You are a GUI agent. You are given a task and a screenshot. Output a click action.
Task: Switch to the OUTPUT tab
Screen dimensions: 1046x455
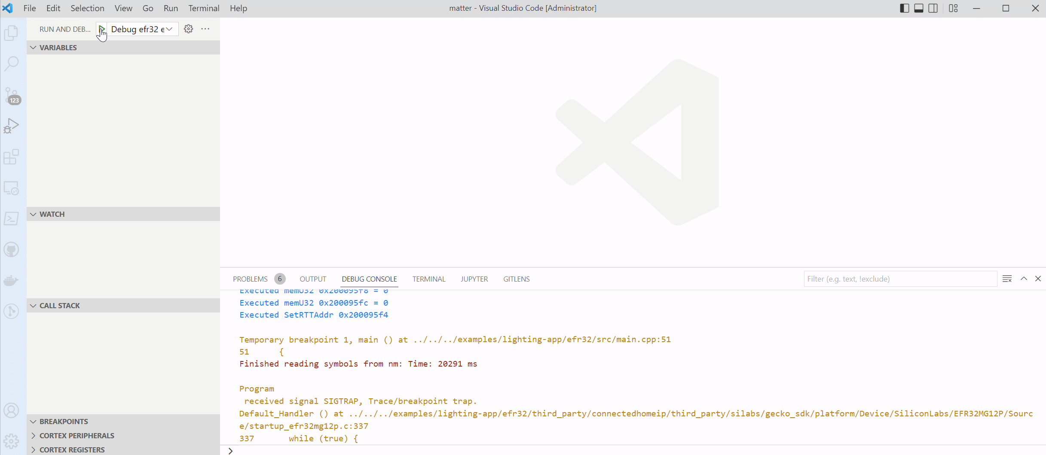point(313,279)
